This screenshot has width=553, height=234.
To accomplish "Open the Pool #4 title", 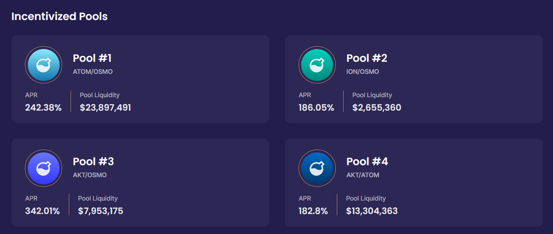I will coord(367,161).
